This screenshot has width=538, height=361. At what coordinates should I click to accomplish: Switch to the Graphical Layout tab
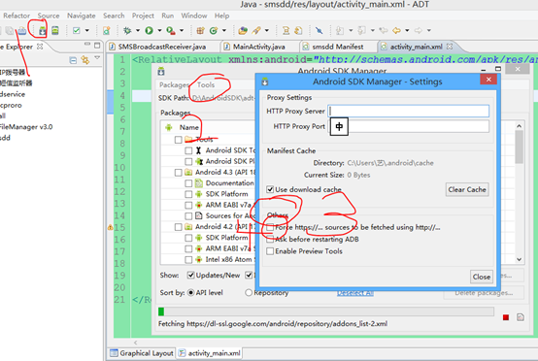click(142, 353)
